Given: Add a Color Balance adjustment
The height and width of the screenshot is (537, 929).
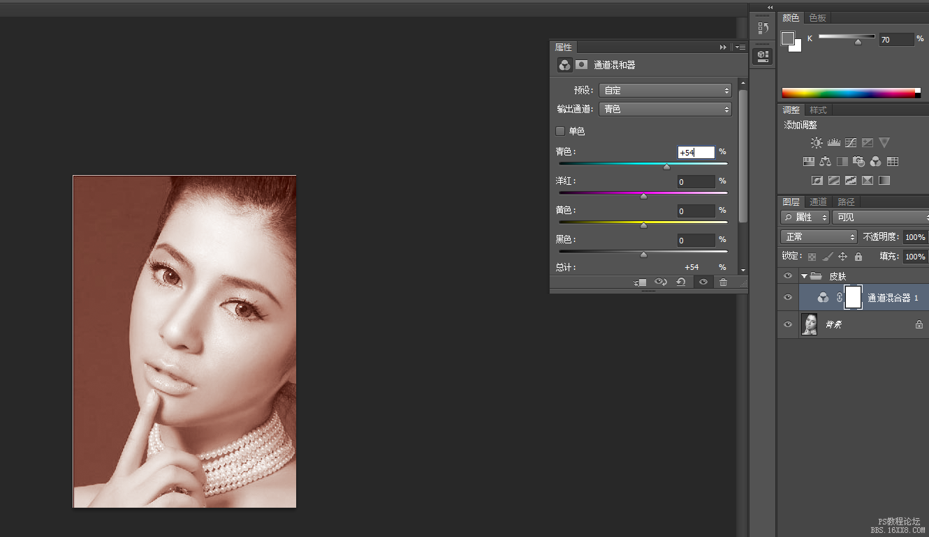Looking at the screenshot, I should [x=825, y=161].
